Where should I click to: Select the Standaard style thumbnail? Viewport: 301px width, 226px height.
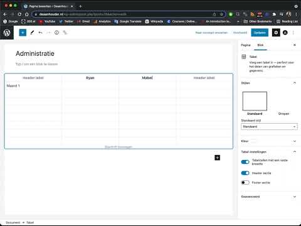click(x=255, y=101)
